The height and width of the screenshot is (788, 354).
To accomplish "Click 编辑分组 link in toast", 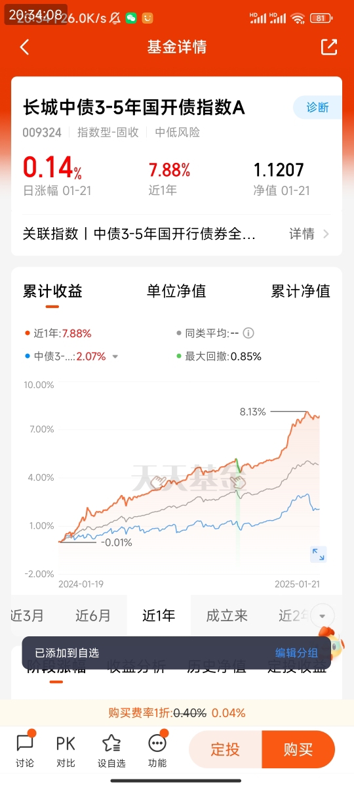I will (296, 653).
